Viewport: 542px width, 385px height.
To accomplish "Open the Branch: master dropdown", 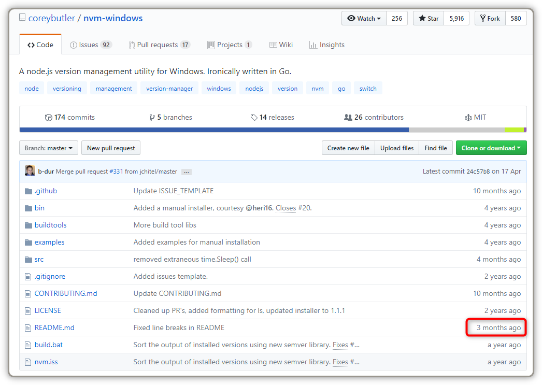I will tap(49, 148).
